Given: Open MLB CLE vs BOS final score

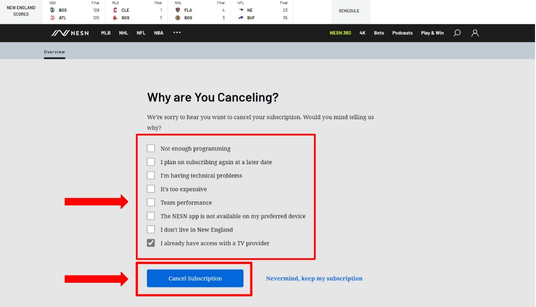Looking at the screenshot, I should pyautogui.click(x=136, y=12).
